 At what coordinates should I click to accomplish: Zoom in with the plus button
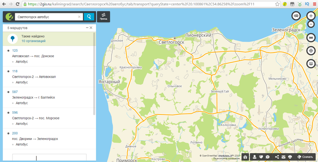[311, 16]
